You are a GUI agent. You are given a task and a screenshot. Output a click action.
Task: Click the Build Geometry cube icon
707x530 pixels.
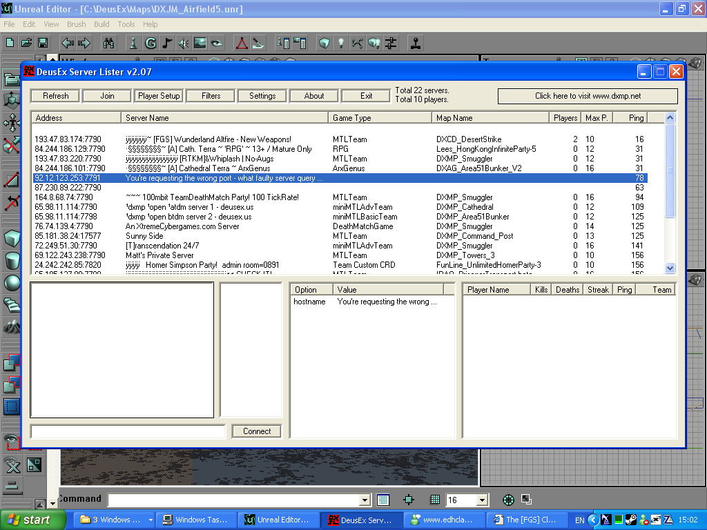click(x=325, y=43)
